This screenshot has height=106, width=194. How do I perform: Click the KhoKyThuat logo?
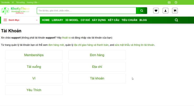click(16, 10)
